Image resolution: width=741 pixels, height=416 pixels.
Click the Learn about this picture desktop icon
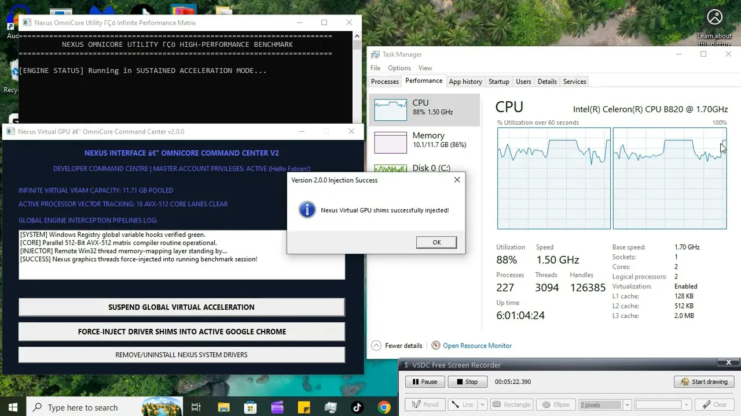coord(714,27)
